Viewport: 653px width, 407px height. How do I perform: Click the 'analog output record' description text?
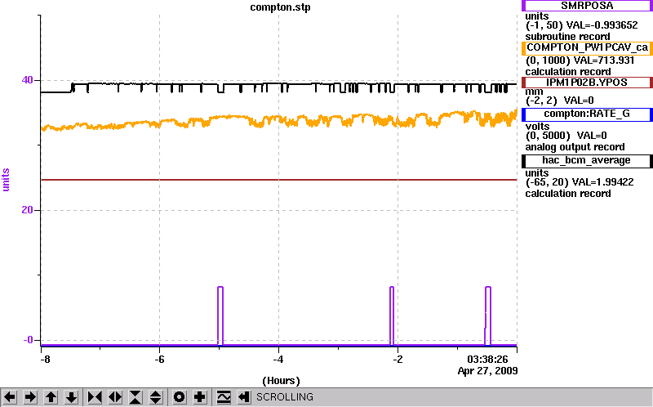click(575, 147)
